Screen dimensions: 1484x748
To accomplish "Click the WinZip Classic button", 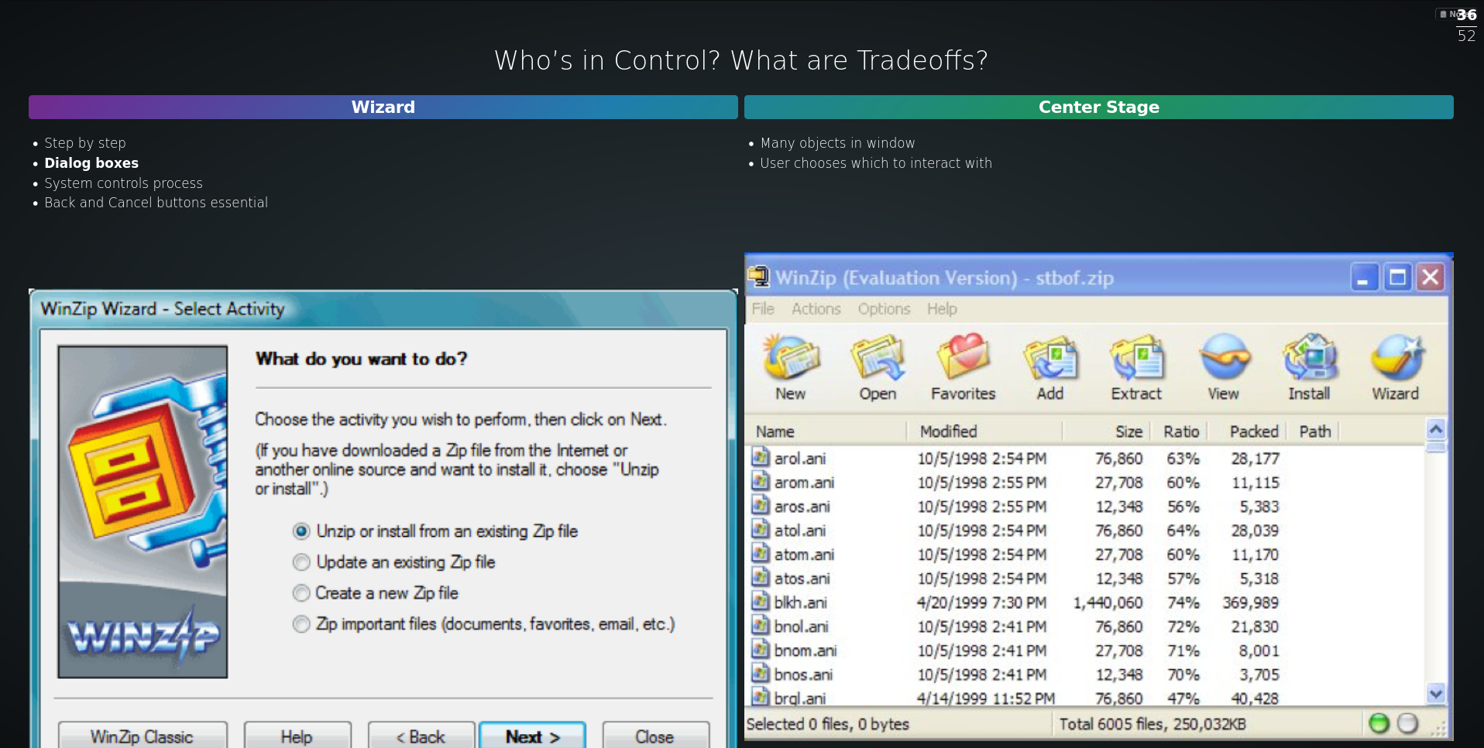I will coord(143,736).
